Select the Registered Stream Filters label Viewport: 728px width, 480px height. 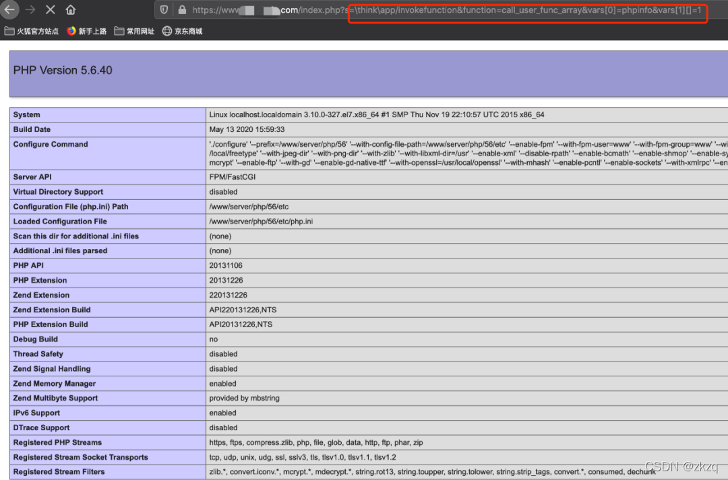(x=59, y=472)
